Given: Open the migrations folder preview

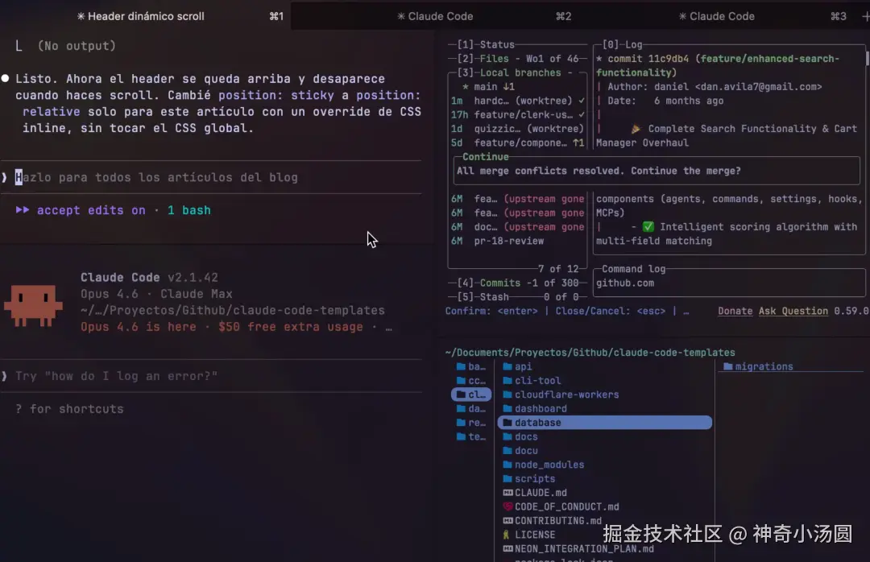Looking at the screenshot, I should point(758,366).
